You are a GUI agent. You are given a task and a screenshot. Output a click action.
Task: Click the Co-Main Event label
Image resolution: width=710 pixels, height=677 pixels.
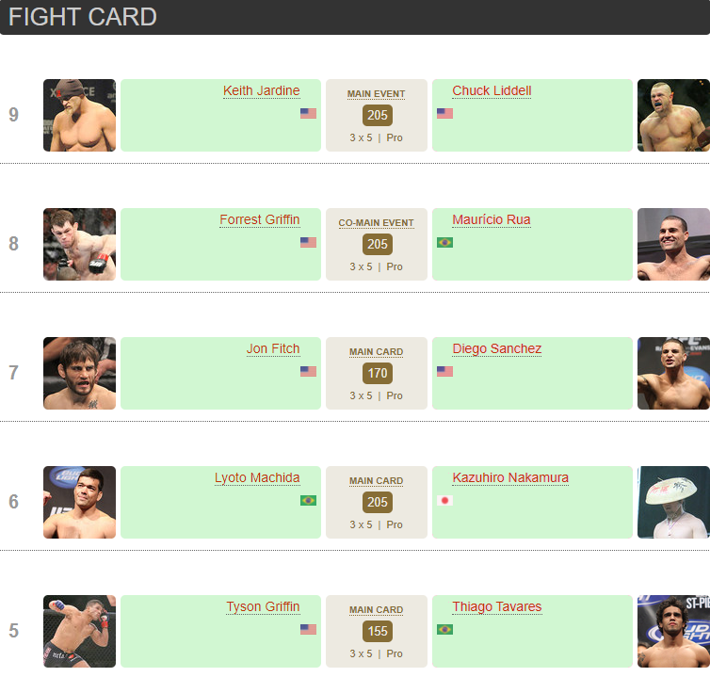pos(376,223)
